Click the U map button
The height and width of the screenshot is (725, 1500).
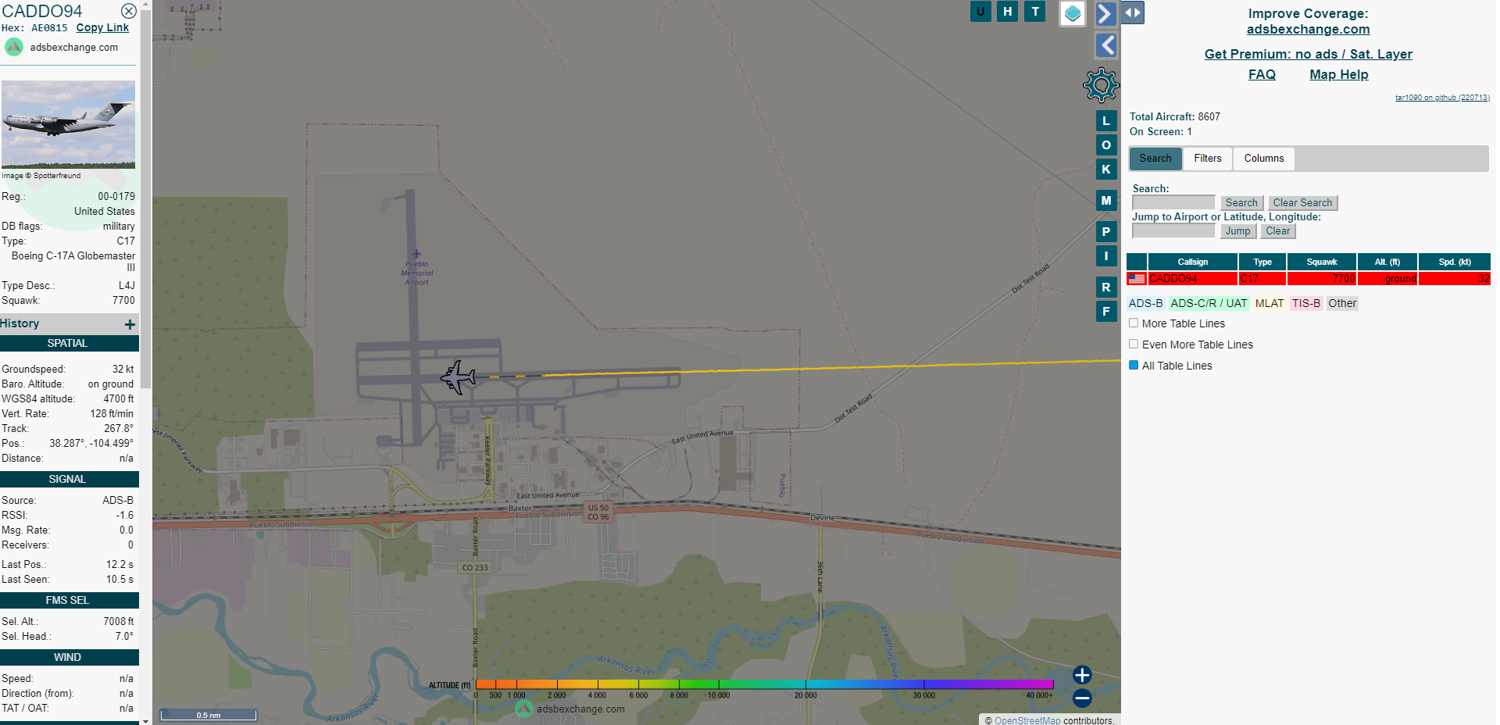coord(980,11)
